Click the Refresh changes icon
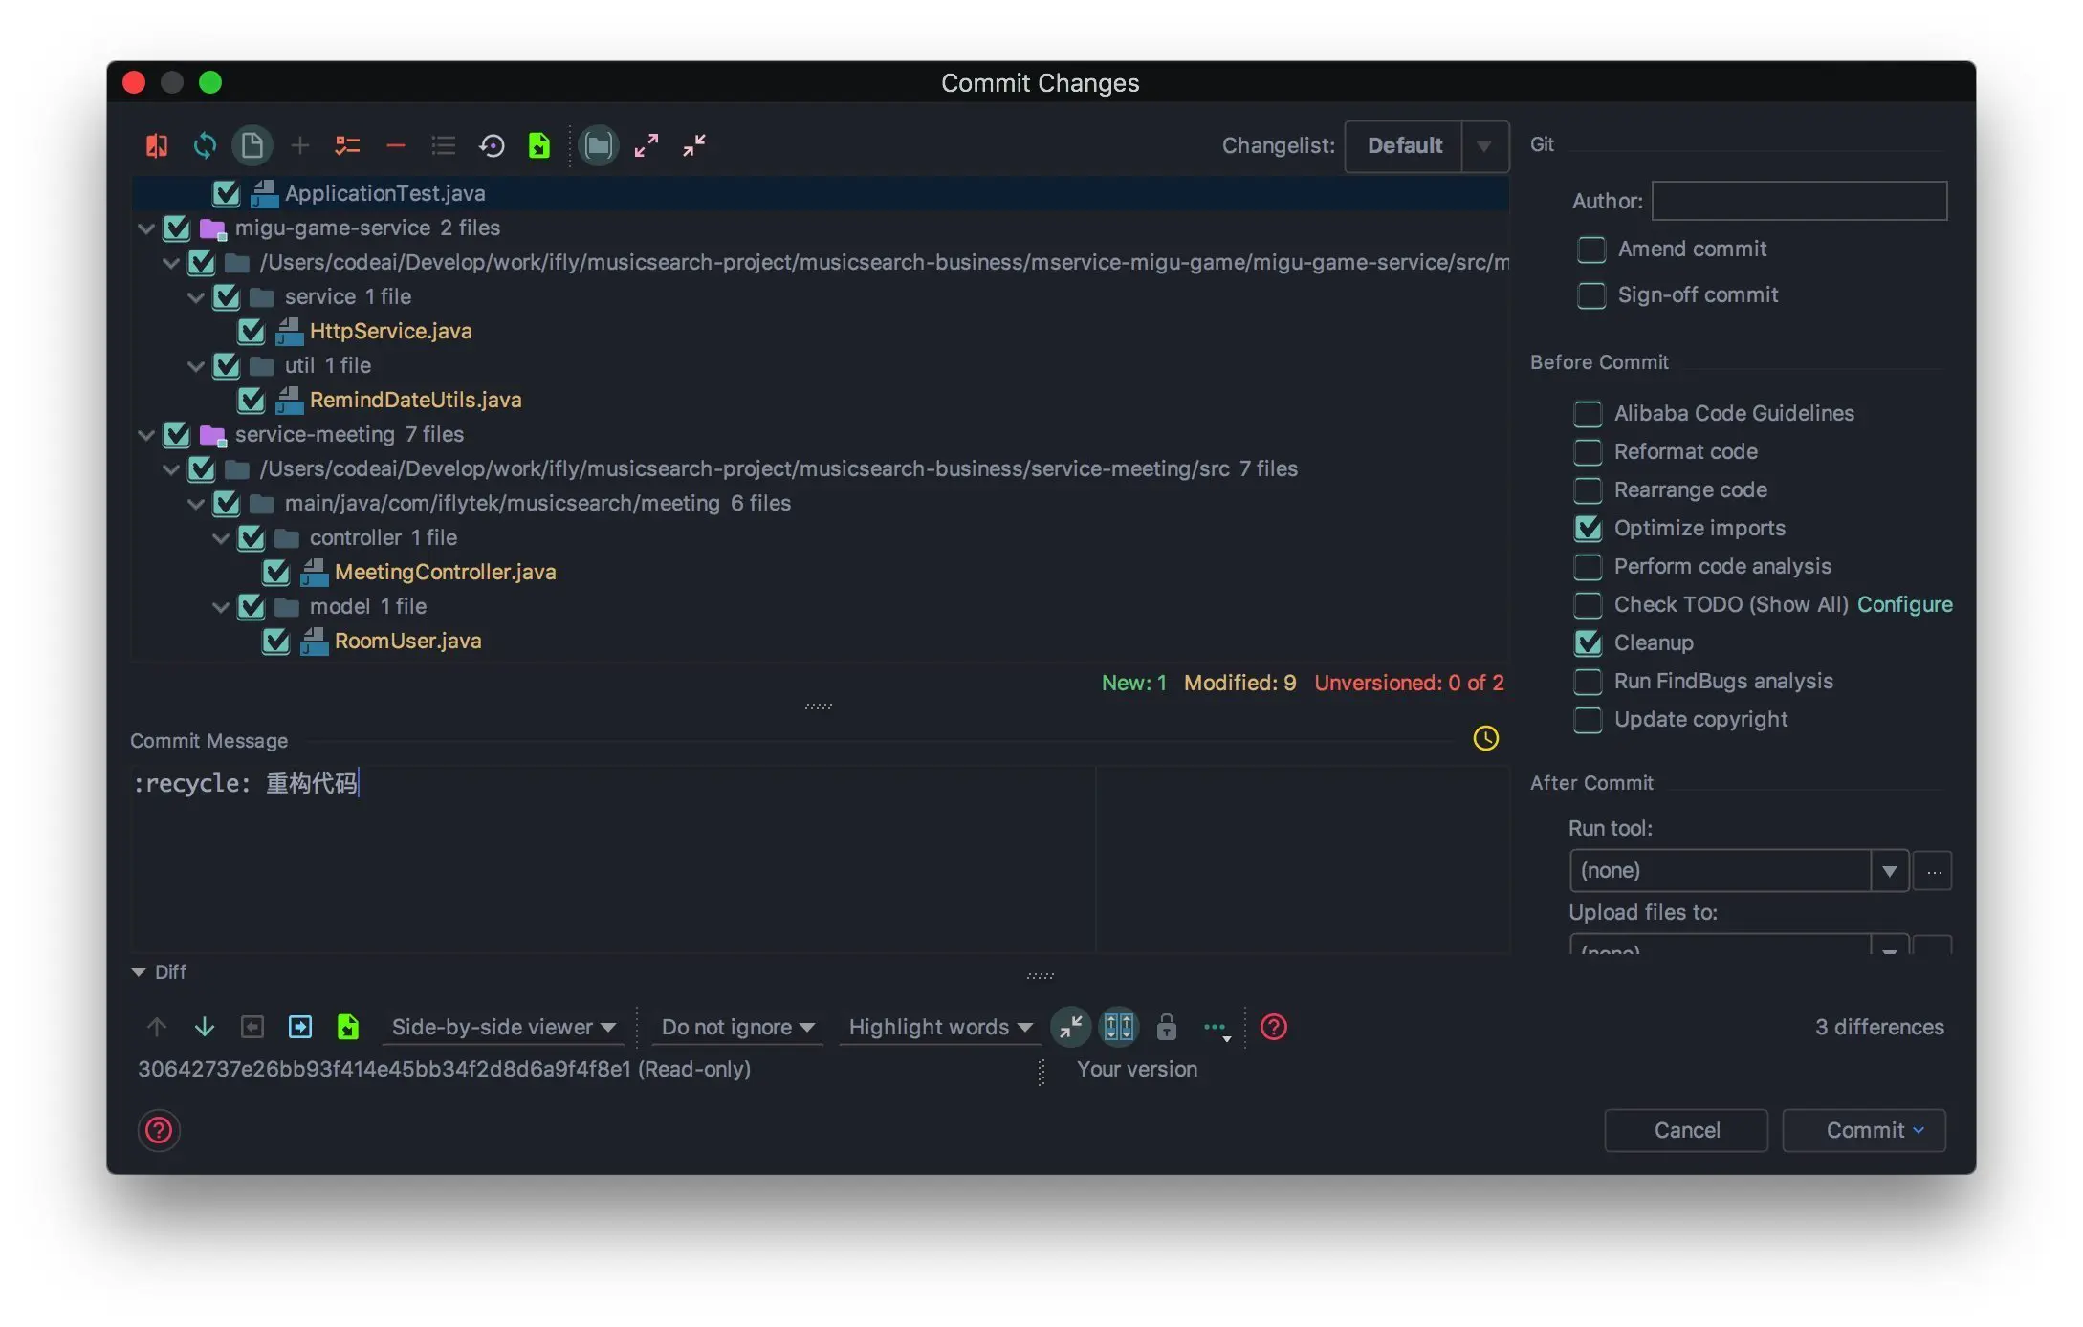Viewport: 2083px width, 1327px height. (205, 145)
